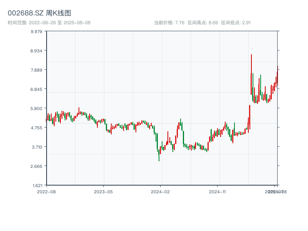The height and width of the screenshot is (231, 308).
Task: Click the 2022-08 x-axis date label
Action: pyautogui.click(x=46, y=191)
